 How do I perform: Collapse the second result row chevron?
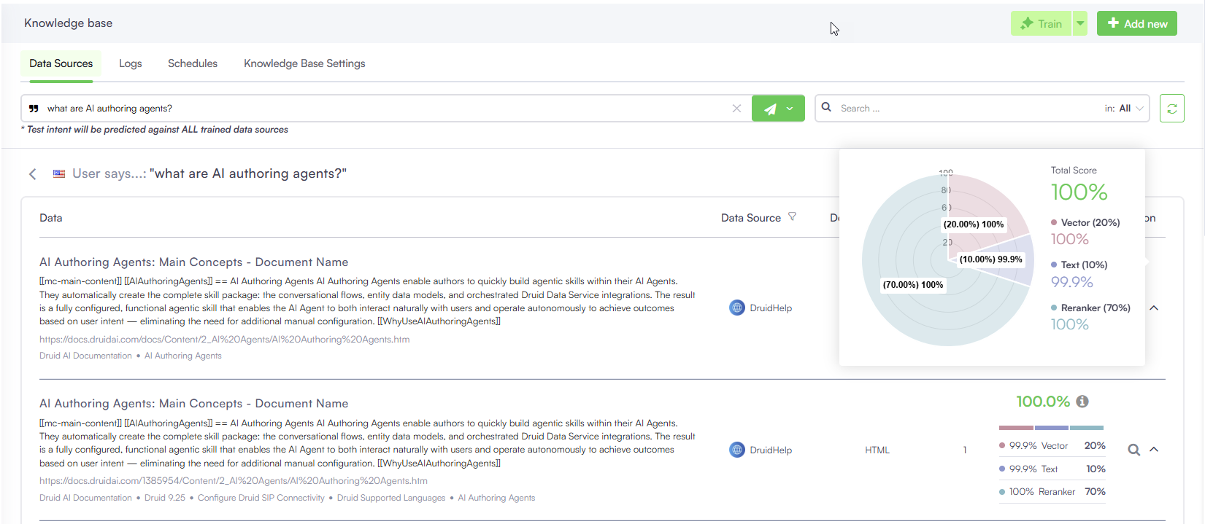(x=1154, y=449)
